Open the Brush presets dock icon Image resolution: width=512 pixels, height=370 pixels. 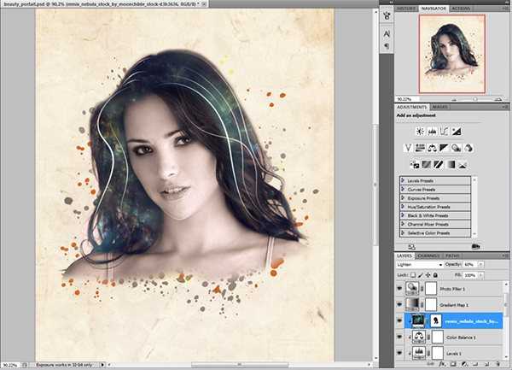click(x=387, y=15)
